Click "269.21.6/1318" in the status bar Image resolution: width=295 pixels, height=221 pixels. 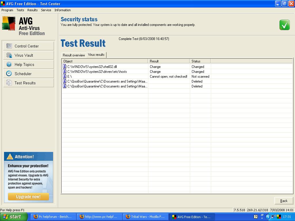pyautogui.click(x=258, y=210)
